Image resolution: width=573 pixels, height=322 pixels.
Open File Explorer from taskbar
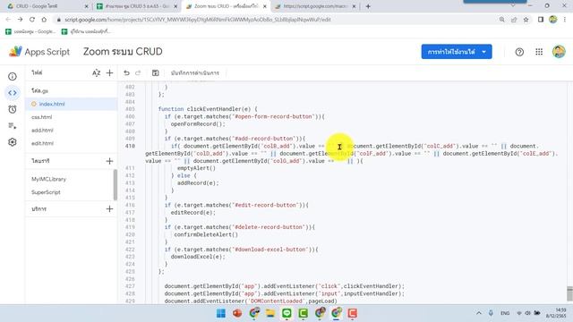point(270,313)
